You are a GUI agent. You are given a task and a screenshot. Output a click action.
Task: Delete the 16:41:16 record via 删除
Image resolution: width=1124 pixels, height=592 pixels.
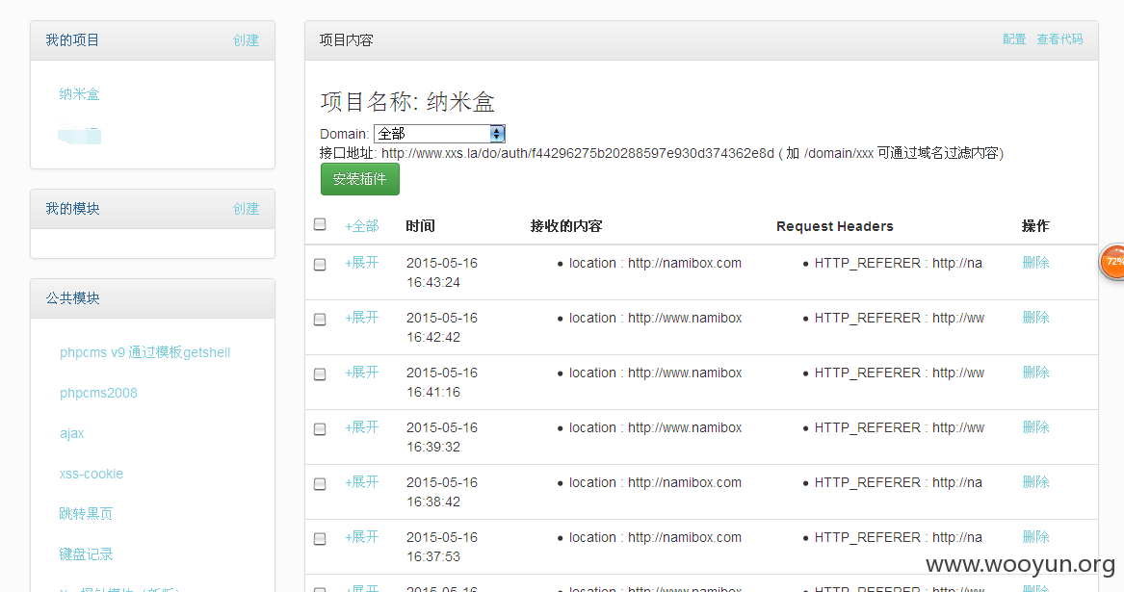click(x=1035, y=372)
